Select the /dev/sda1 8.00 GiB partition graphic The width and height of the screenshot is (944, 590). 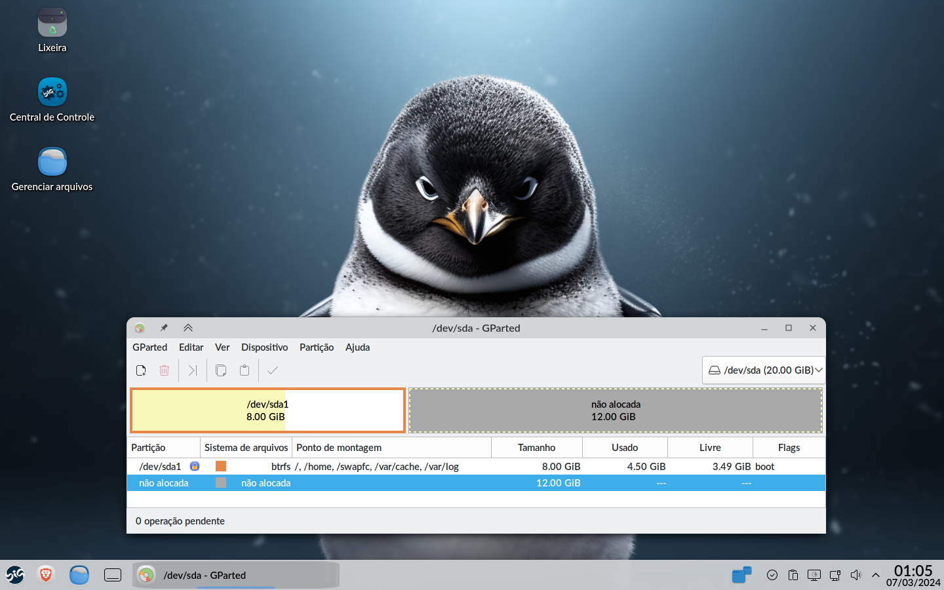[x=267, y=410]
